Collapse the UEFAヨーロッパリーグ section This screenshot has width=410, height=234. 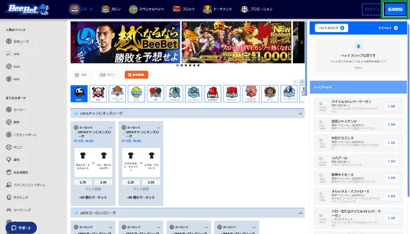point(300,213)
